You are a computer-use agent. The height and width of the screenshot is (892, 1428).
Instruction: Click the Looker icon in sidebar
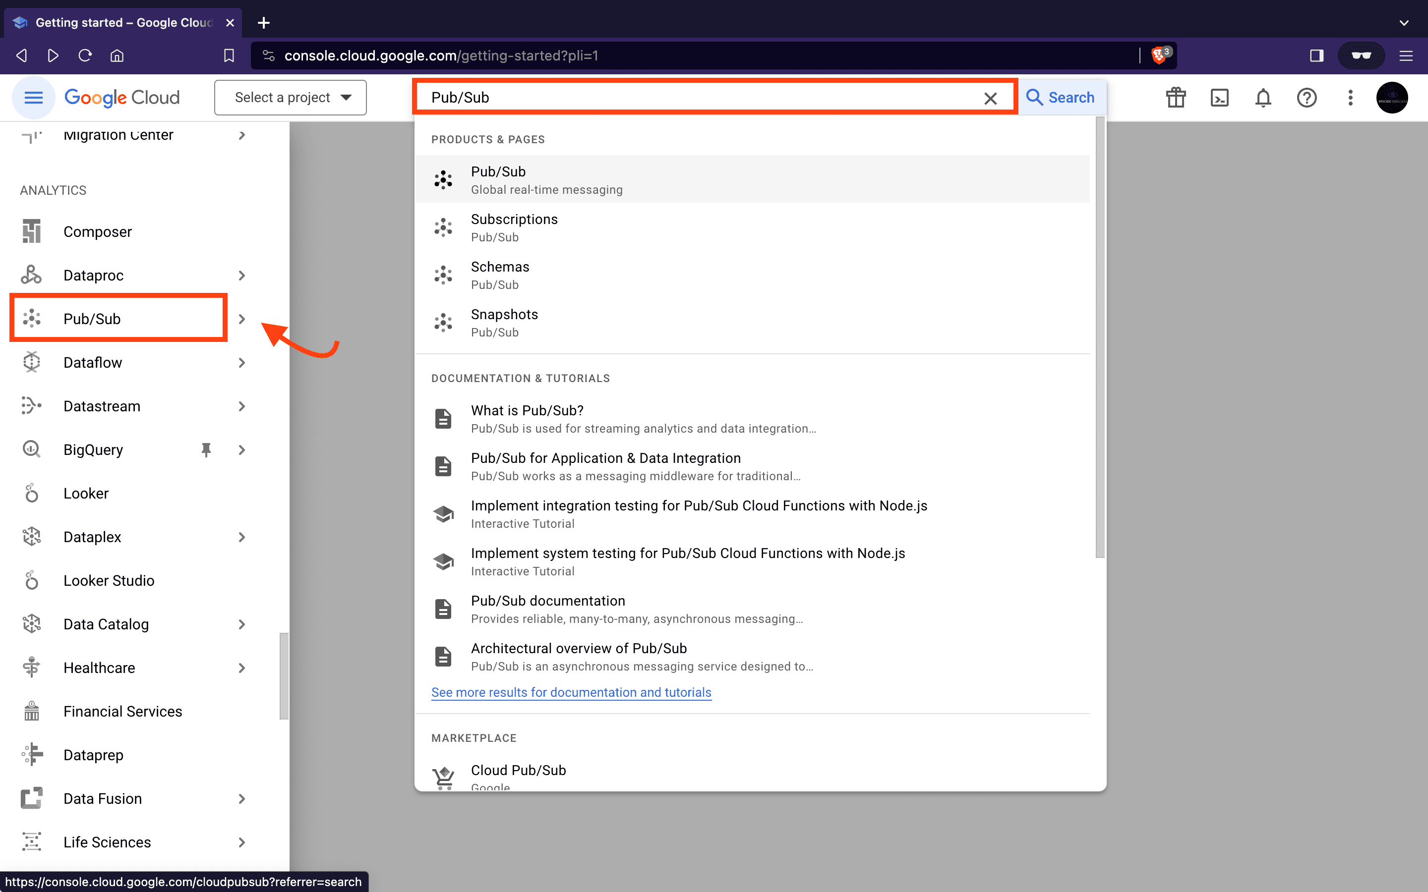32,493
